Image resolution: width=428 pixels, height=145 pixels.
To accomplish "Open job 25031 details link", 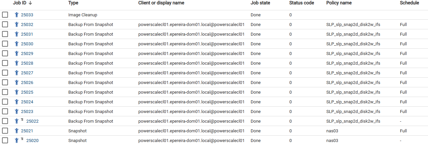I will click(27, 34).
